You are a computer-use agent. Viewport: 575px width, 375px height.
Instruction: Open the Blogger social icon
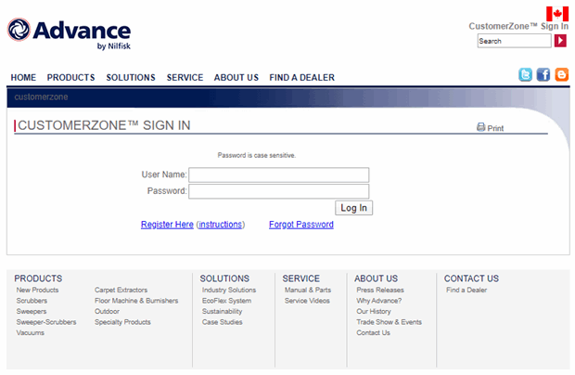(x=561, y=74)
